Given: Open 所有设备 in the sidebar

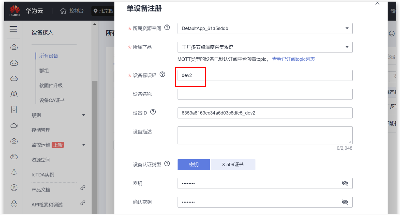Looking at the screenshot, I should click(x=49, y=56).
